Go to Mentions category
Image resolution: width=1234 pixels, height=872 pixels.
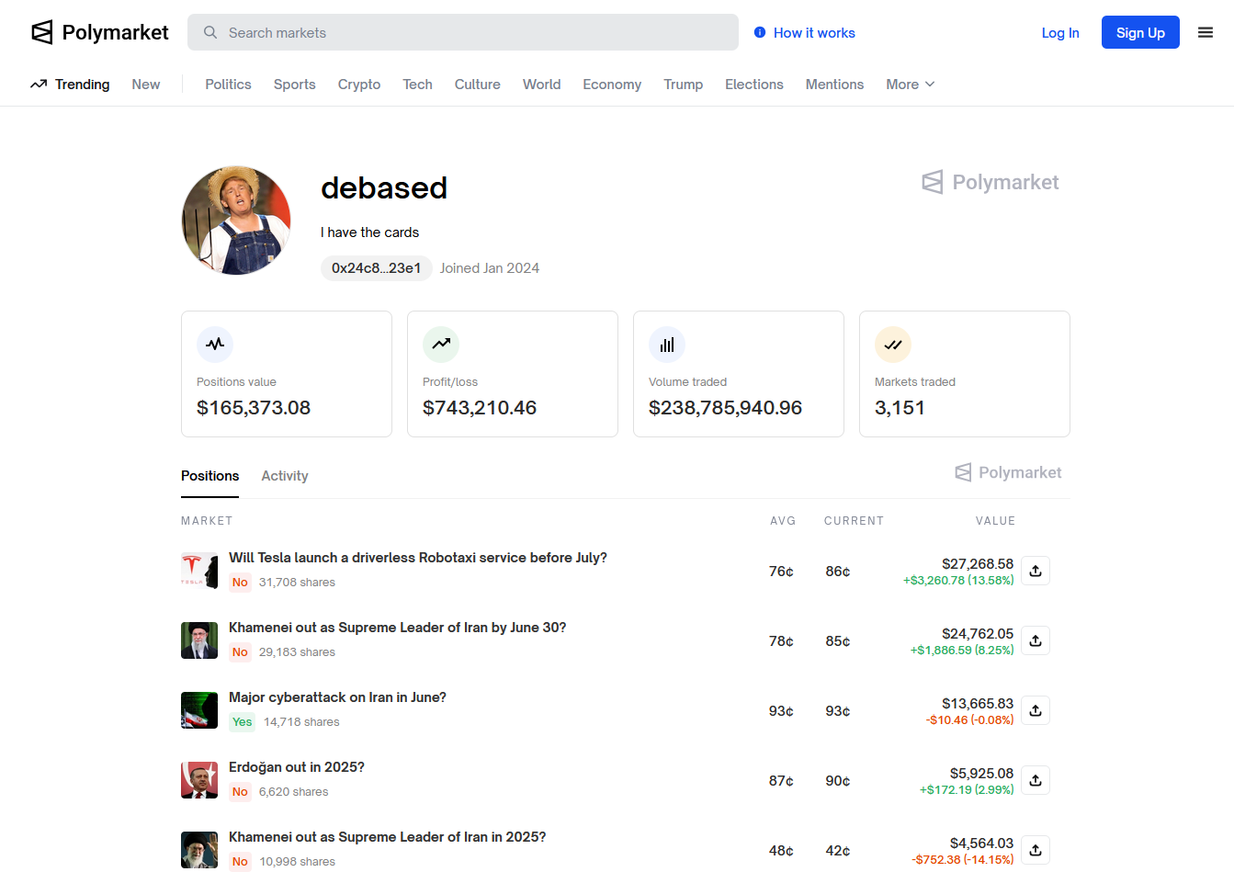(x=834, y=84)
